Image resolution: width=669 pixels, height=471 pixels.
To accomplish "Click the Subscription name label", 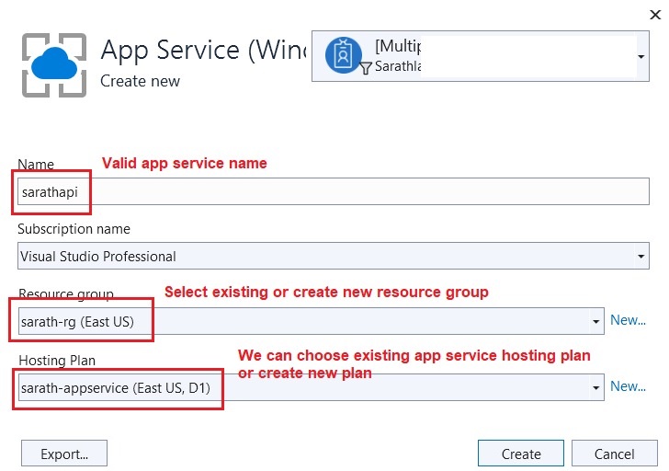I will click(74, 229).
